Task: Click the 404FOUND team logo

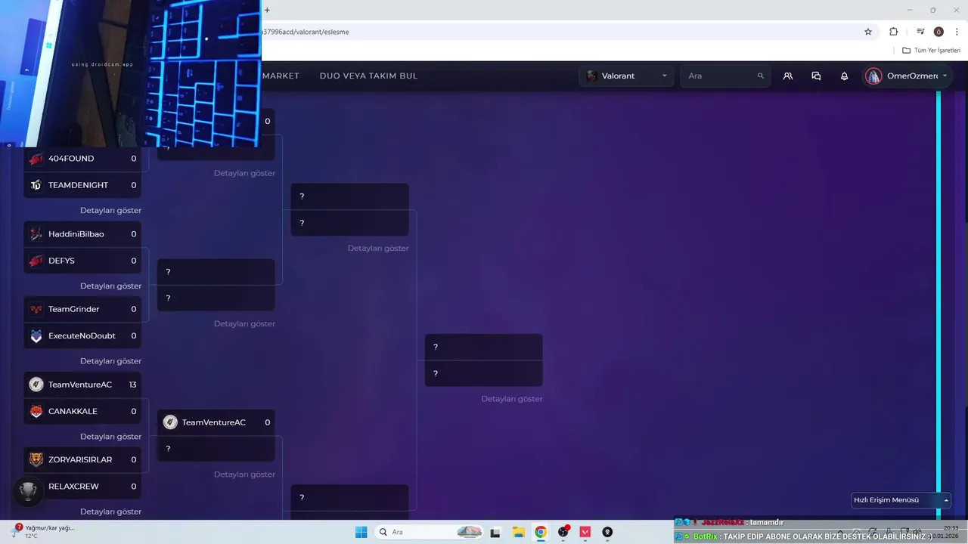Action: [36, 159]
